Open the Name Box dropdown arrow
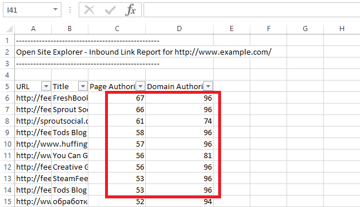 click(55, 9)
